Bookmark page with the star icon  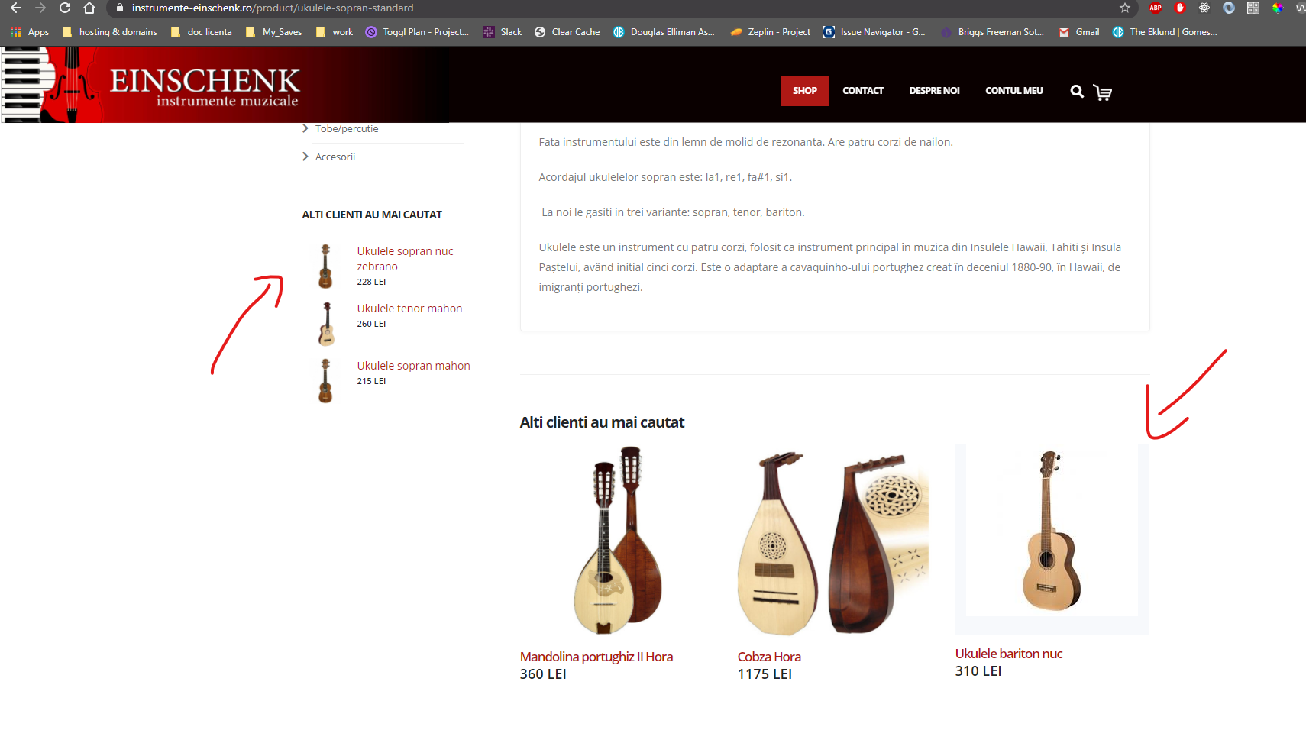(x=1124, y=8)
